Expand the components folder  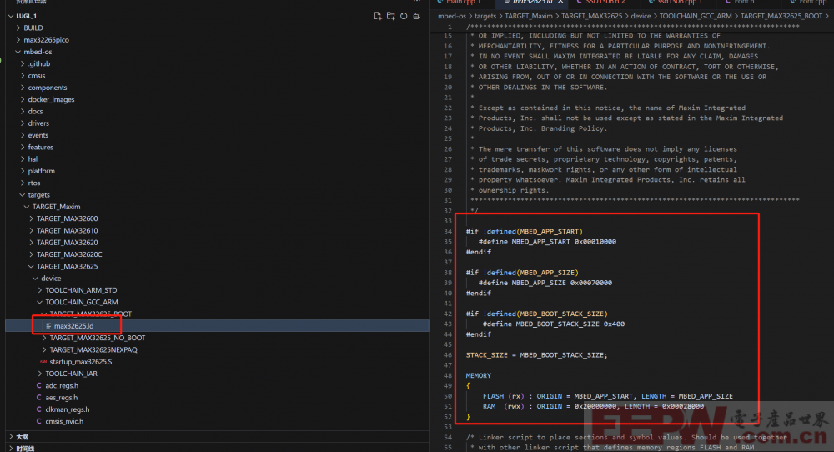(x=23, y=88)
